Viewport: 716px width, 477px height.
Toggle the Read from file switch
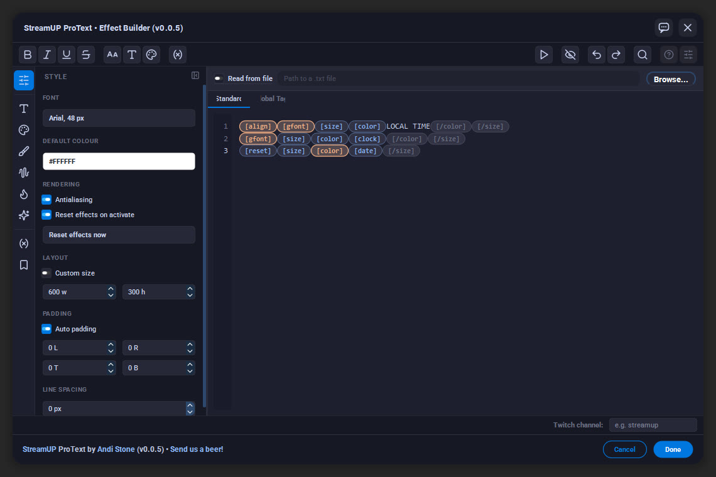click(219, 78)
